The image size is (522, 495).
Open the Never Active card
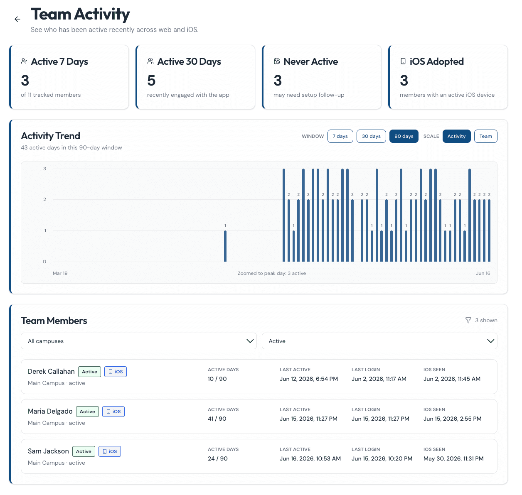pyautogui.click(x=322, y=77)
